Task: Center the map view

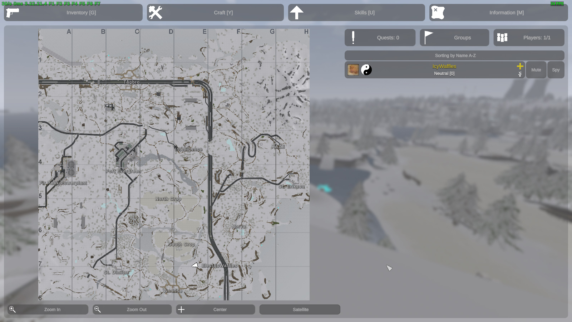Action: point(216,309)
